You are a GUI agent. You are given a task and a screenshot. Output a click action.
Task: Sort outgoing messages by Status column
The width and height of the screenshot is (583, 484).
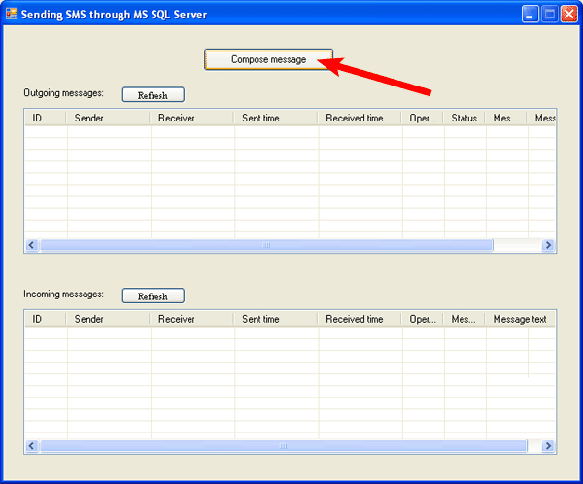(464, 118)
